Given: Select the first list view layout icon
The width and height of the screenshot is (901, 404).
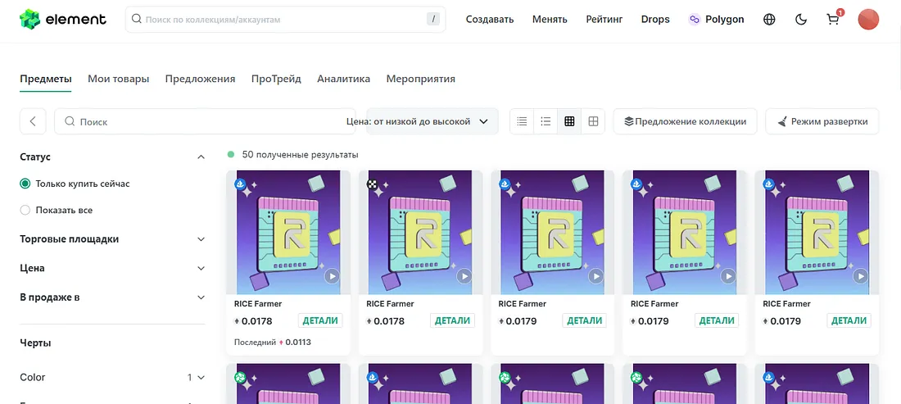Looking at the screenshot, I should tap(522, 121).
